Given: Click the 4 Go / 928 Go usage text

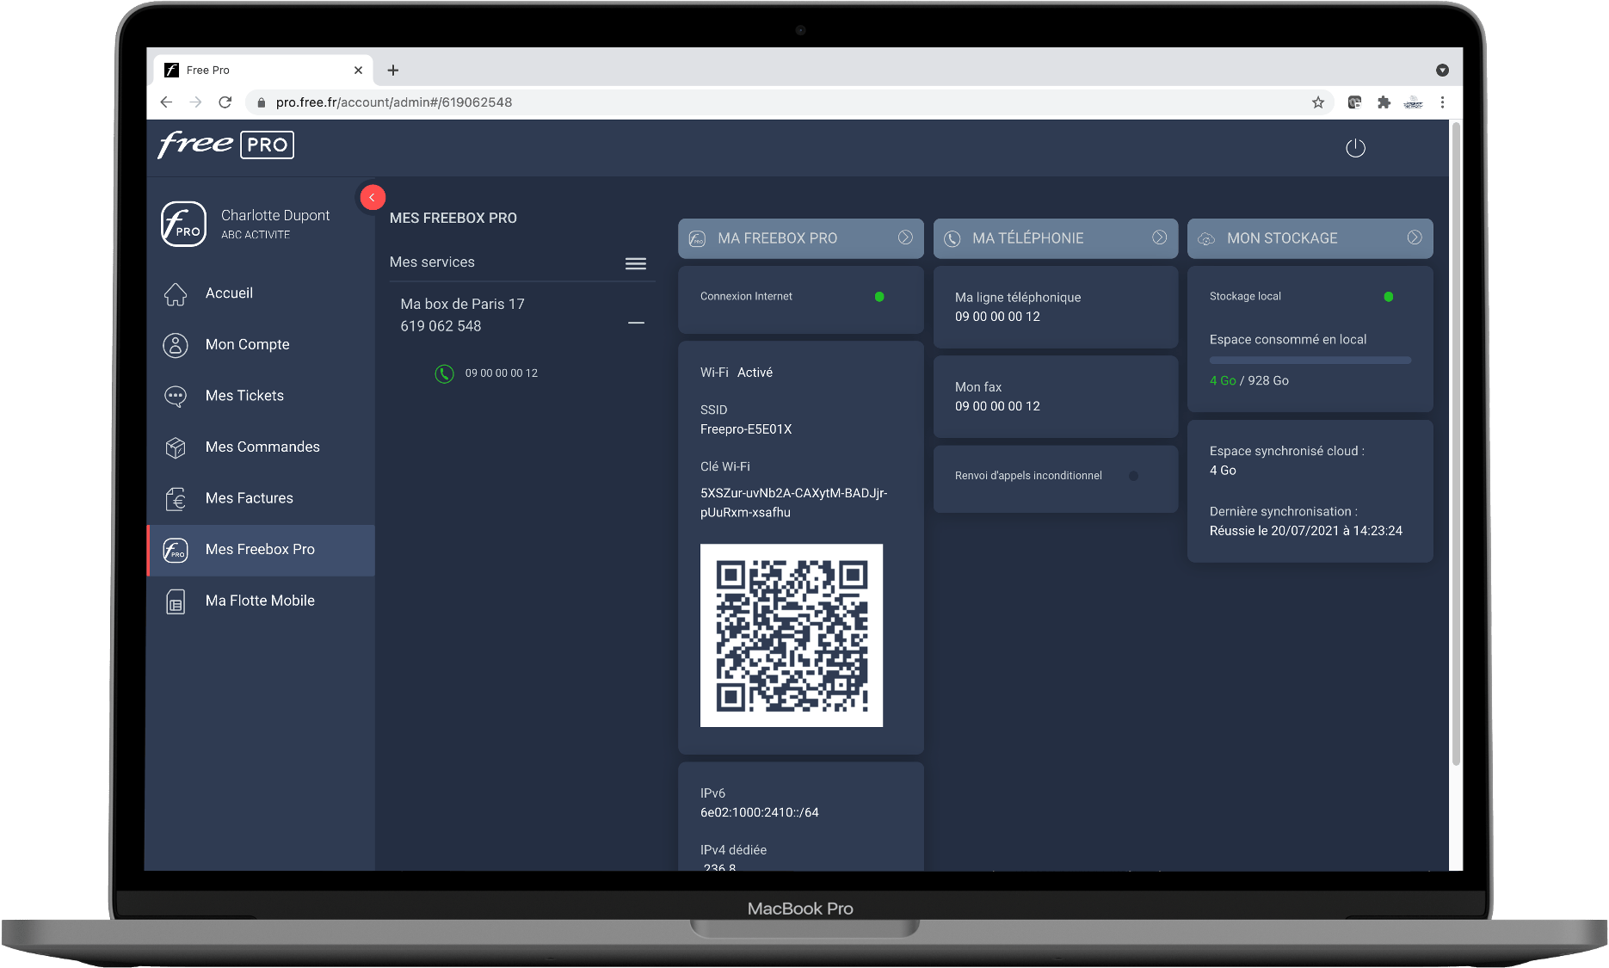Looking at the screenshot, I should point(1248,381).
